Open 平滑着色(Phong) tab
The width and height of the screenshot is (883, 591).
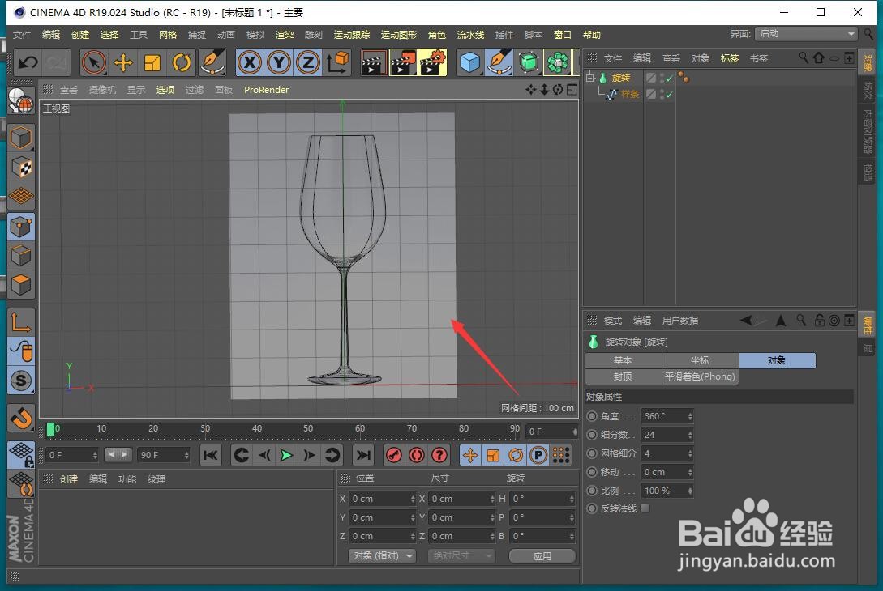coord(700,376)
